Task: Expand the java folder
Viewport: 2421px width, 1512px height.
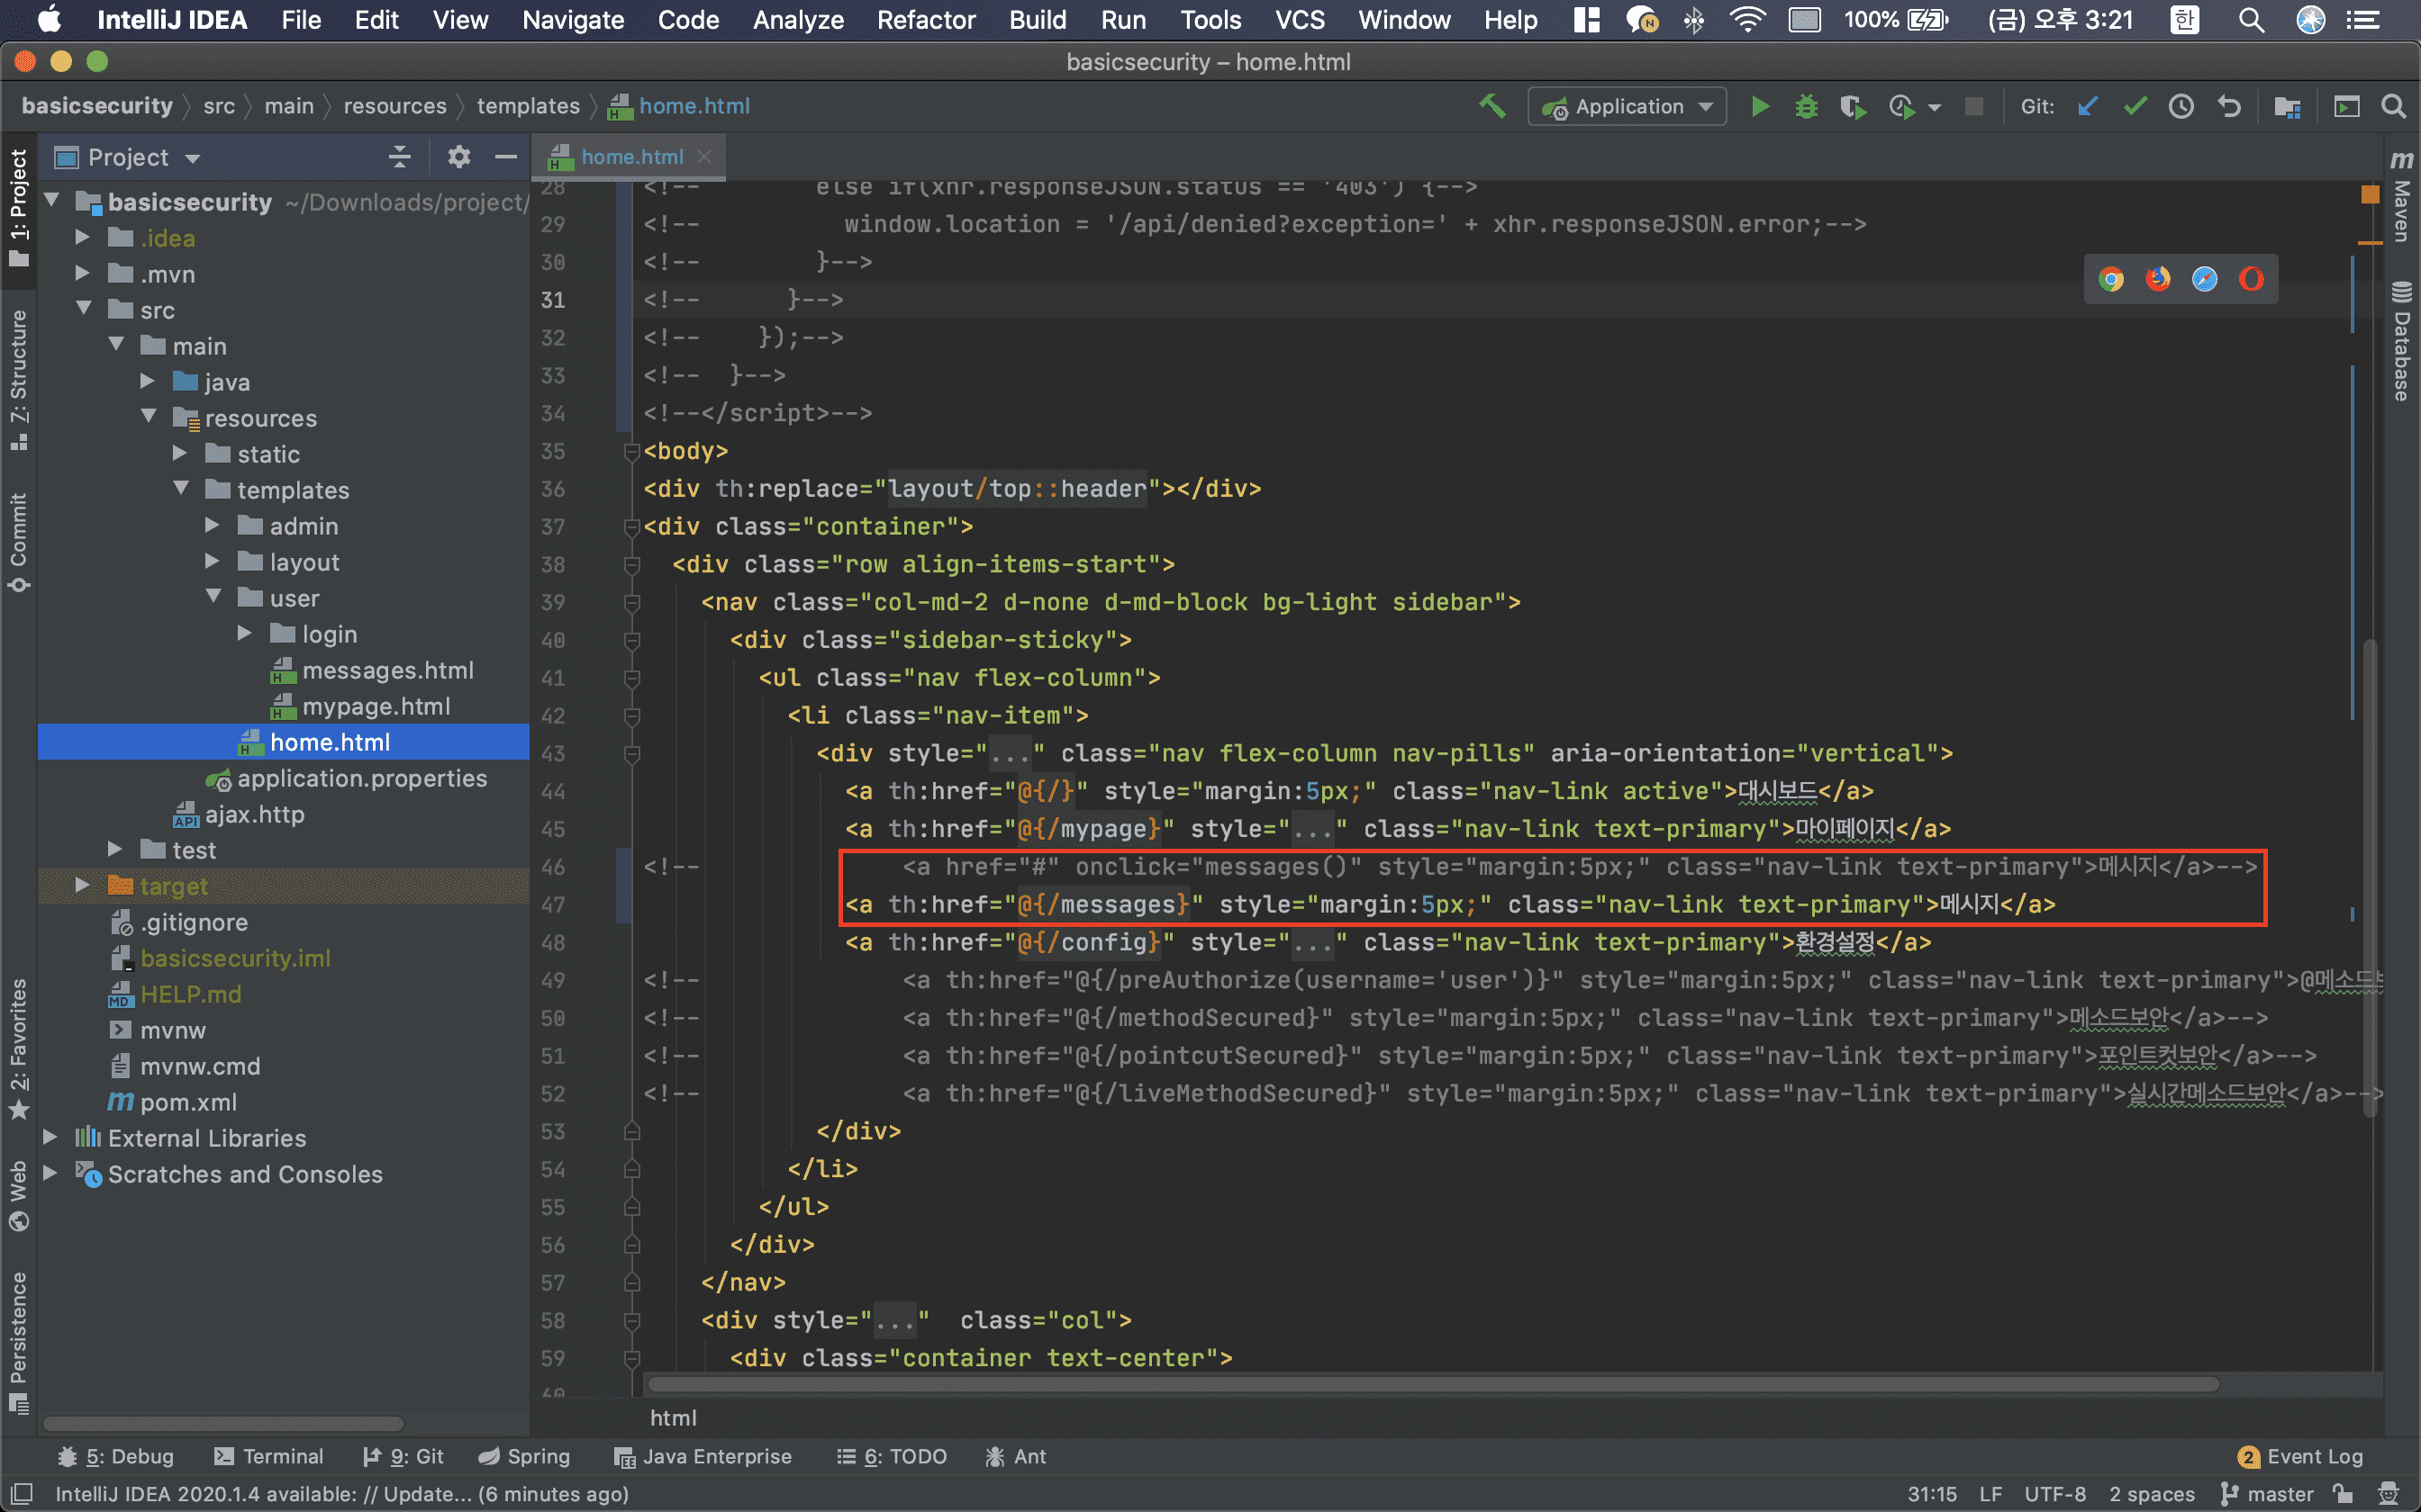Action: point(147,382)
